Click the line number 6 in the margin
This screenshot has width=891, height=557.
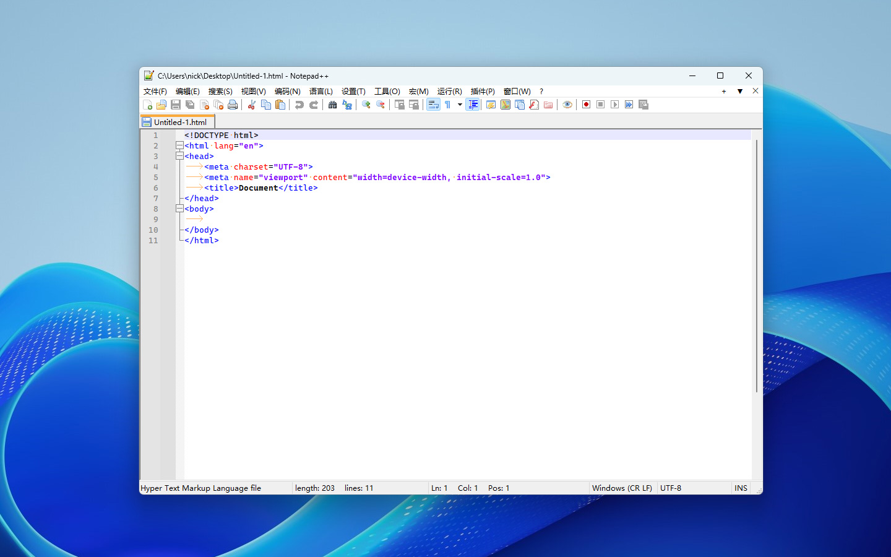[x=156, y=188]
